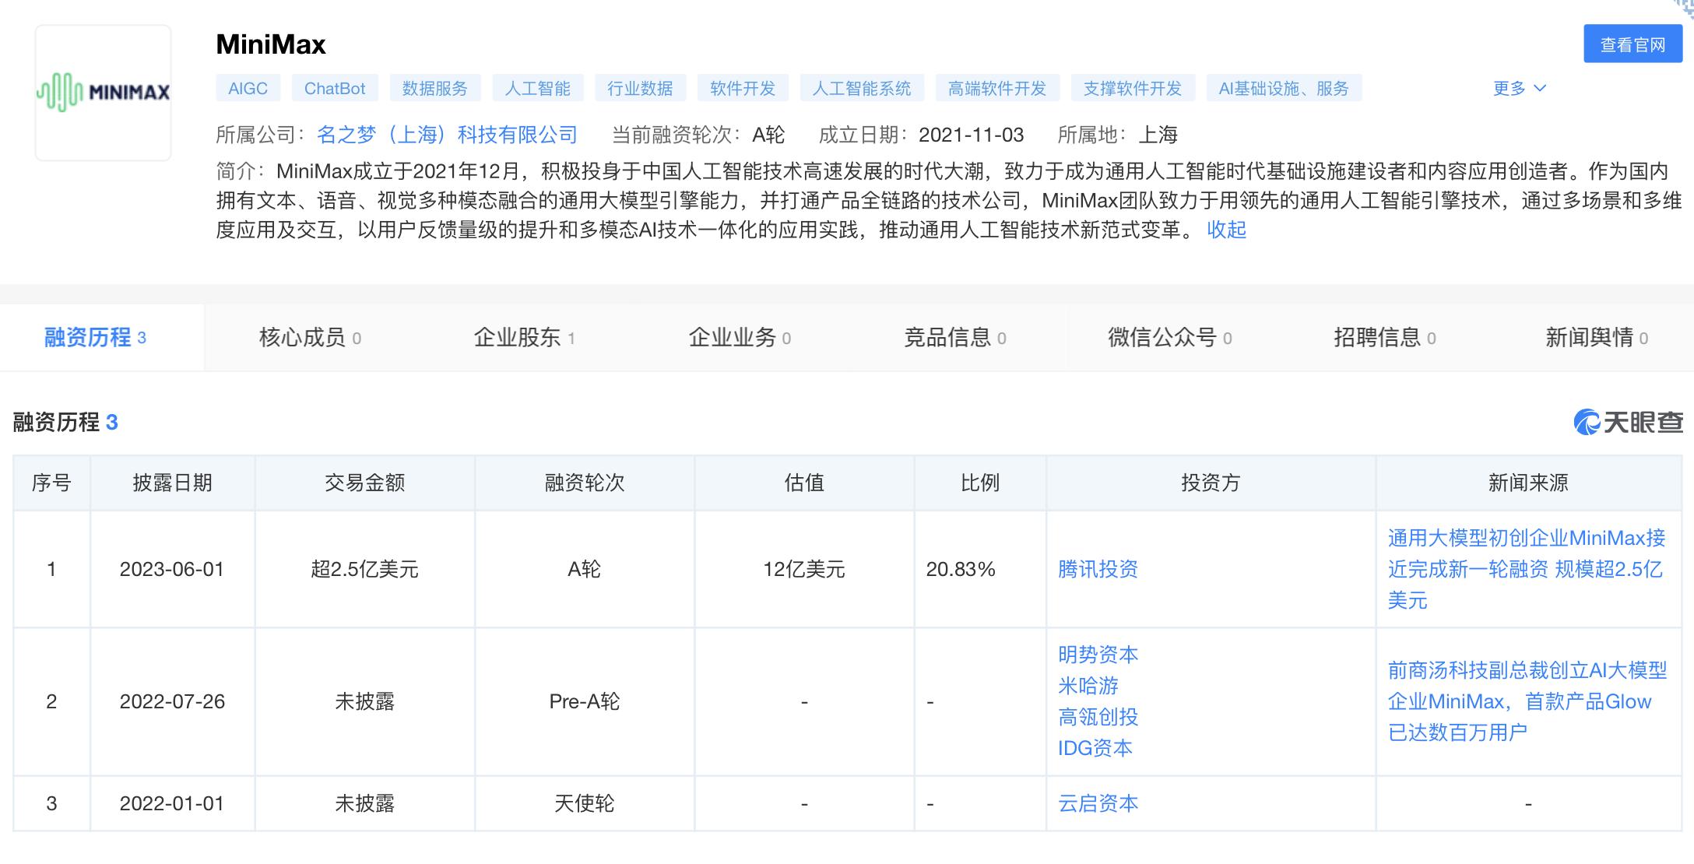
Task: Click the 更多 chevron arrow
Action: pos(1539,89)
